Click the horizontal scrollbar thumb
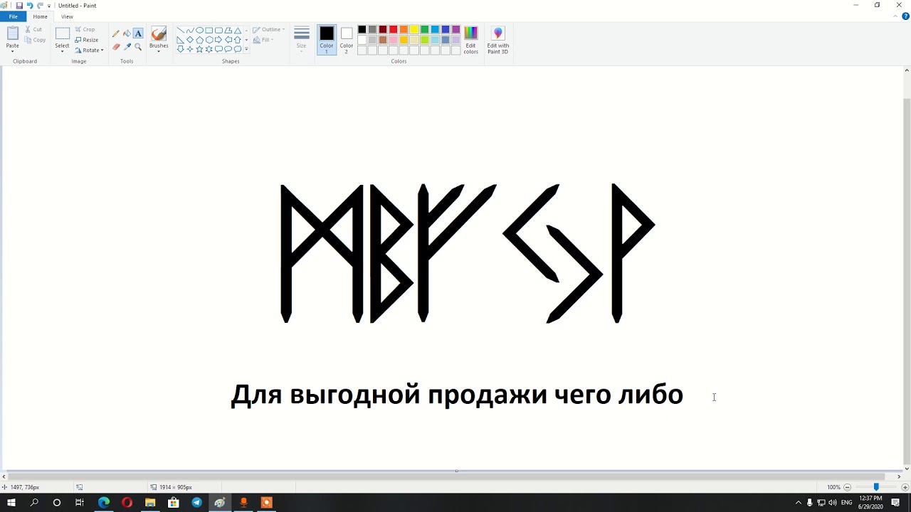This screenshot has width=911, height=512. [x=446, y=476]
